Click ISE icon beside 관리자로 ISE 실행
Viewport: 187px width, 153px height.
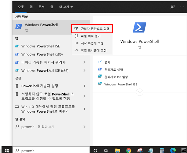pyautogui.click(x=100, y=76)
